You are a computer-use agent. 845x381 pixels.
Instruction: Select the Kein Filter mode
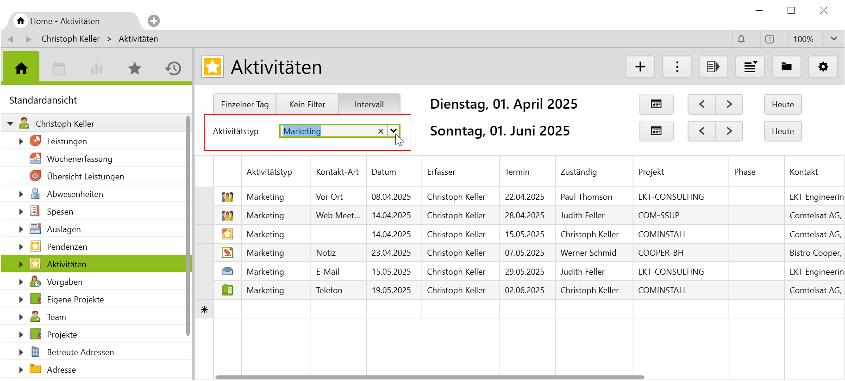(x=307, y=104)
